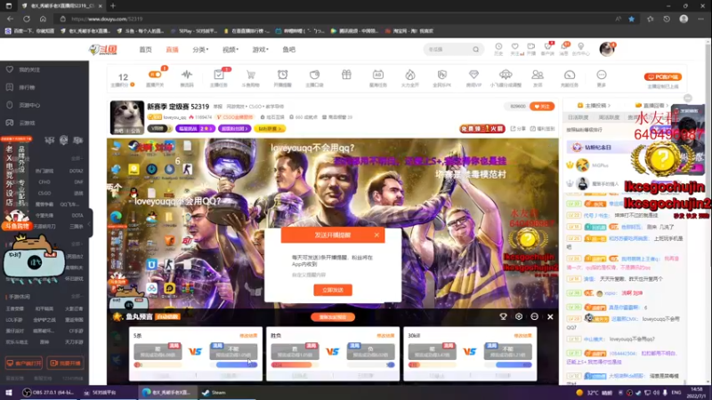The image size is (712, 400).
Task: Open 云游戏 in left sidebar
Action: click(x=27, y=123)
